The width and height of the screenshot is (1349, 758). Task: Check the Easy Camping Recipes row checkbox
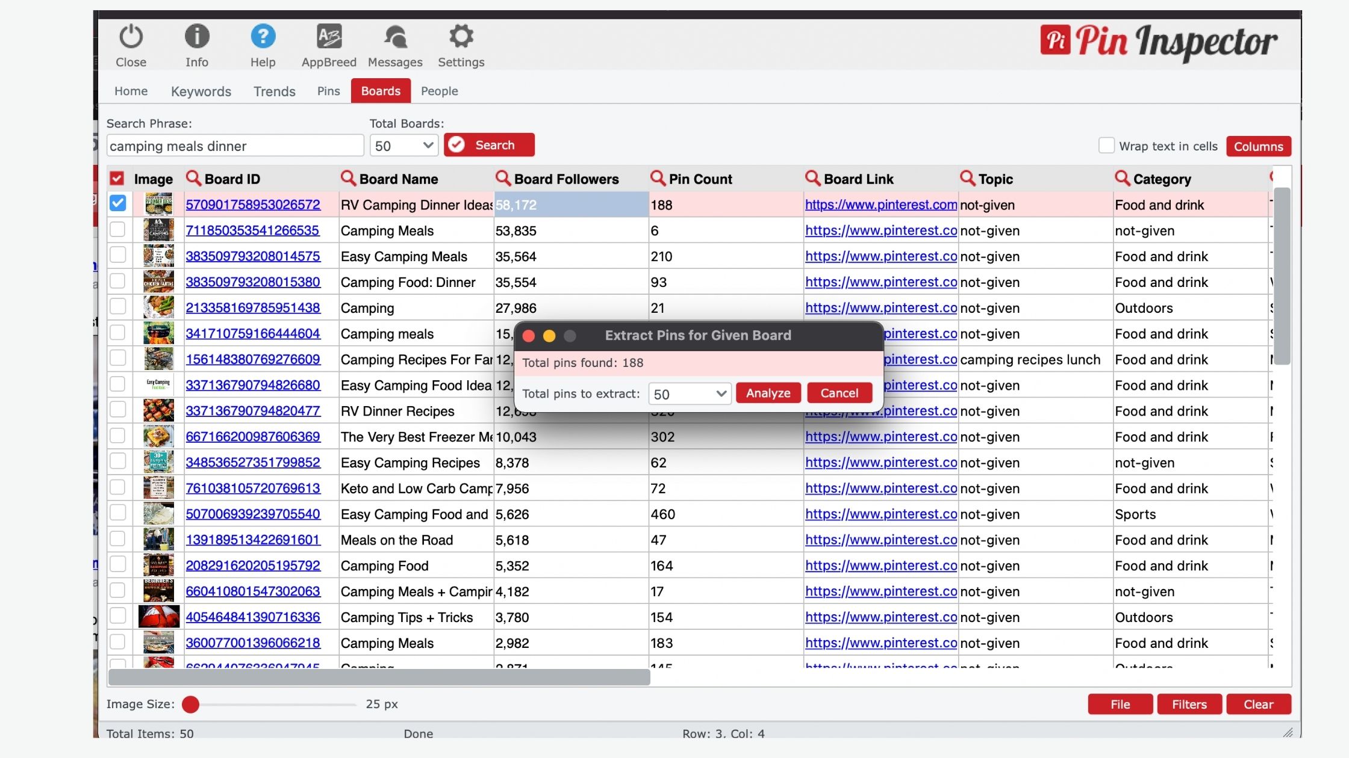117,461
